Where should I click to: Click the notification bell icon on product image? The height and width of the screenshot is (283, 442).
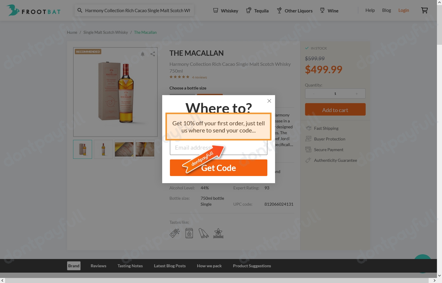(143, 54)
